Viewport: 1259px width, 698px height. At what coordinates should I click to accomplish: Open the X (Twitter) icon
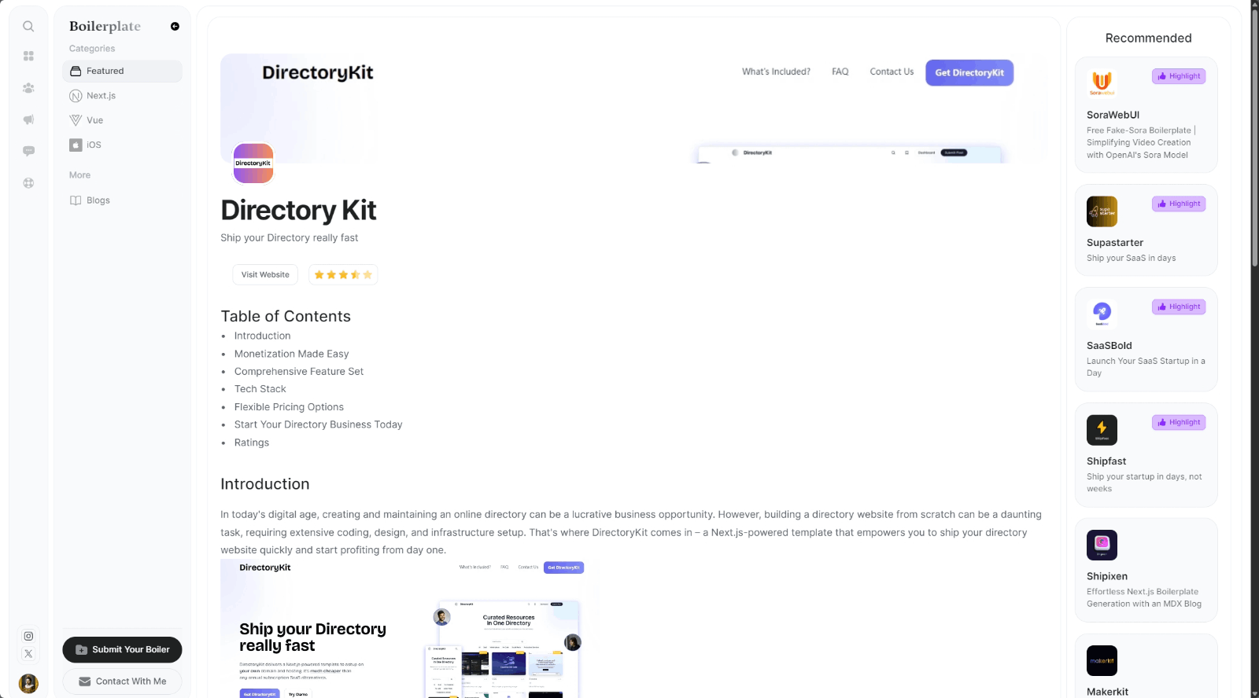(x=28, y=653)
